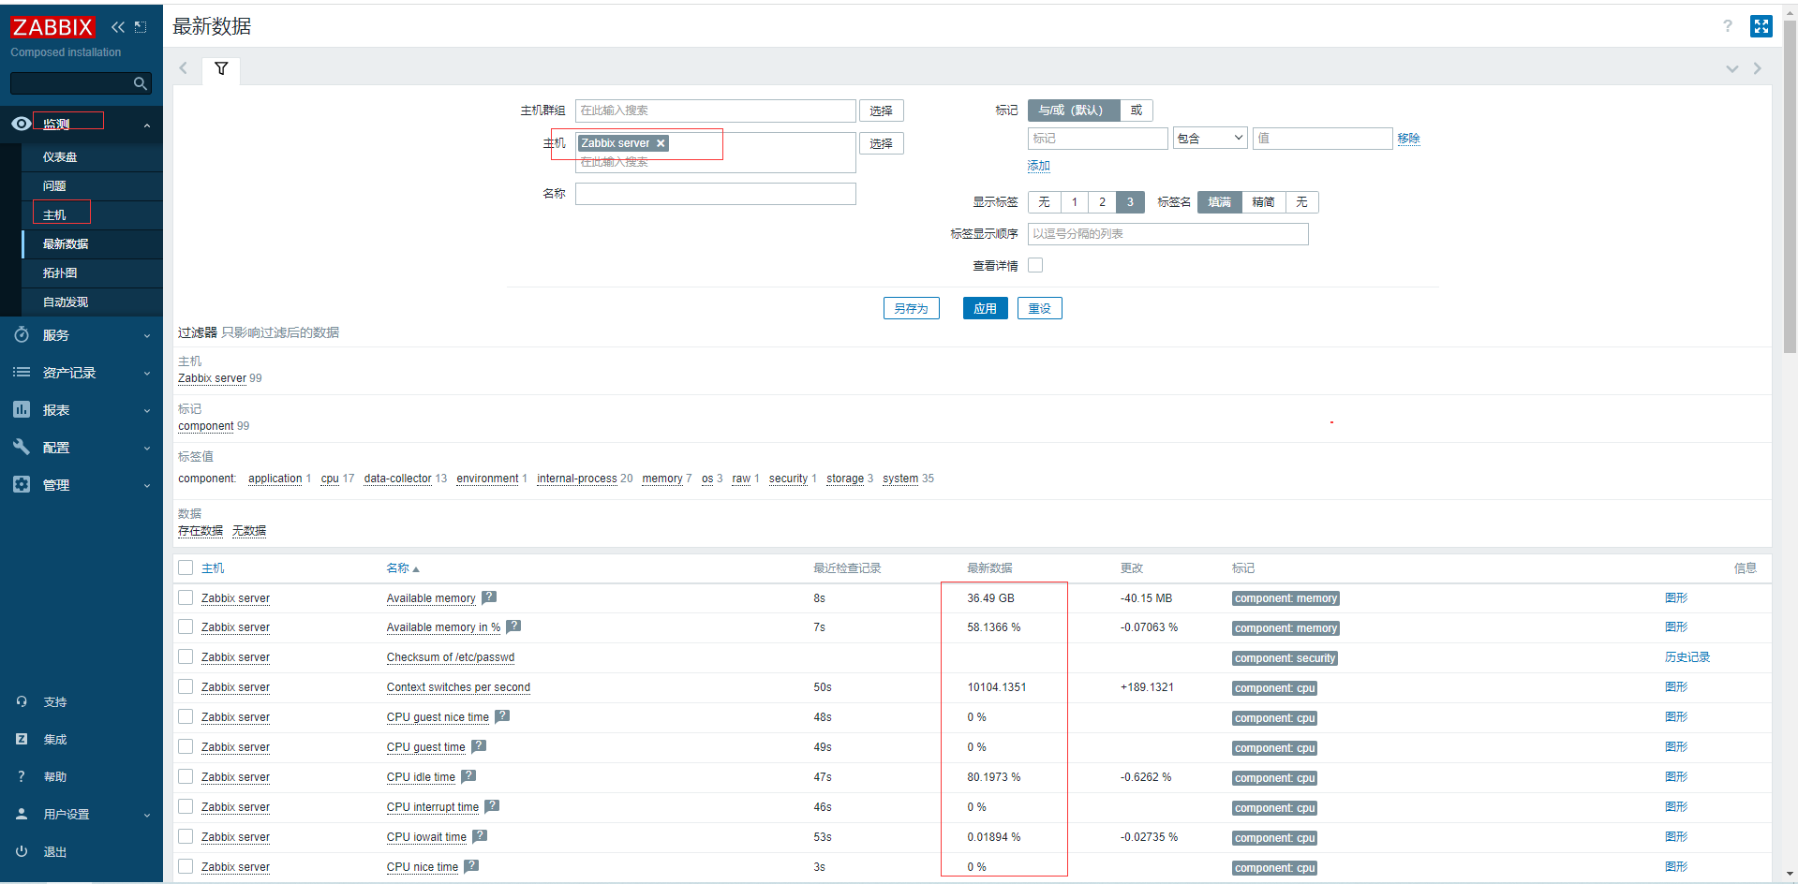Click the 另存为 button
1798x884 pixels.
(911, 308)
